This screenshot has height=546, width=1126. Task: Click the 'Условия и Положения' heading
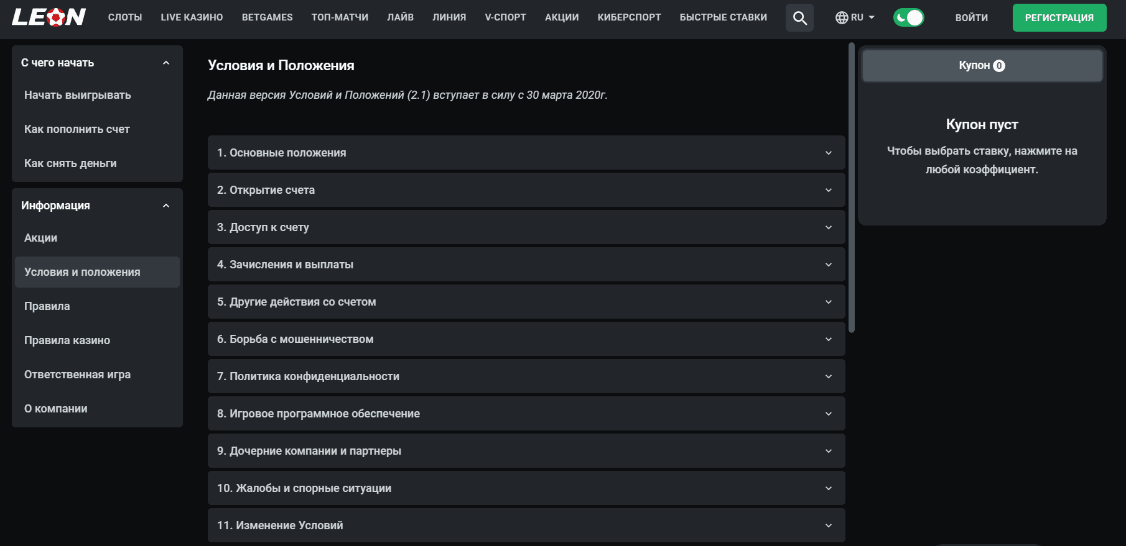click(x=281, y=65)
